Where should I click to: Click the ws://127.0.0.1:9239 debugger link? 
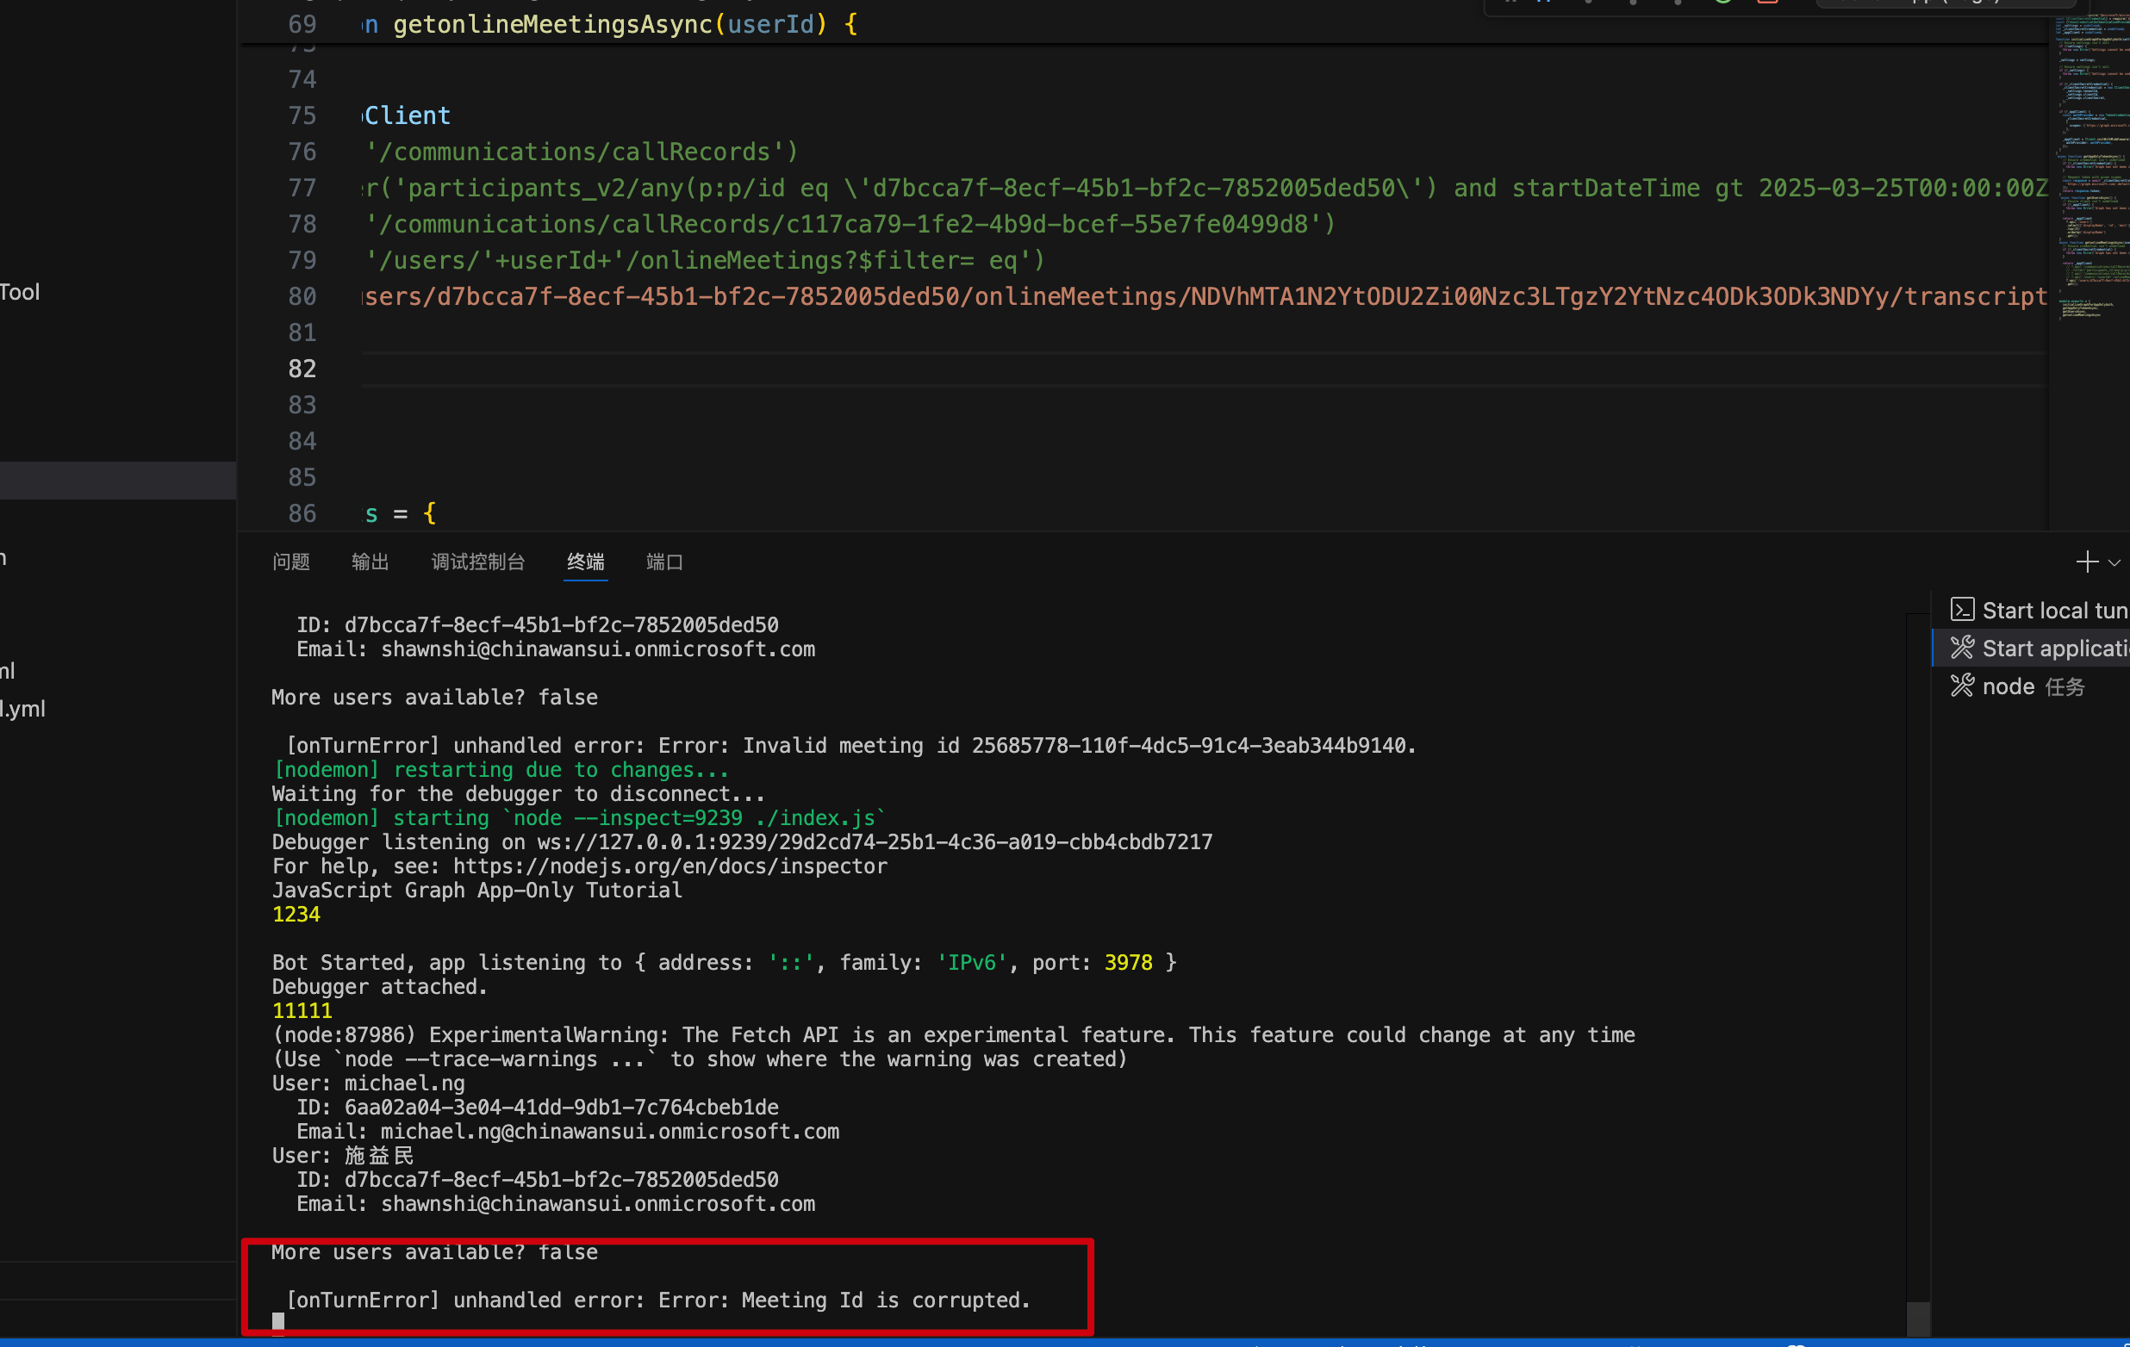point(874,842)
